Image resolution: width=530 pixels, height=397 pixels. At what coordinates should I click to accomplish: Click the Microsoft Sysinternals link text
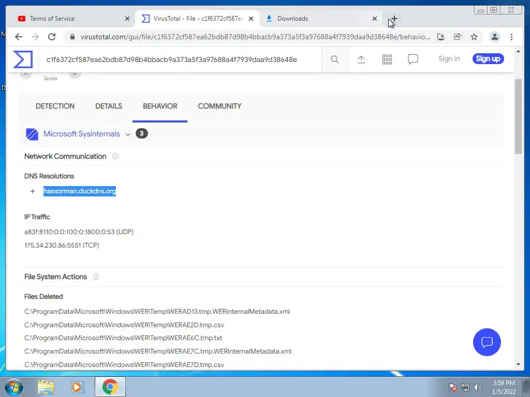[81, 134]
